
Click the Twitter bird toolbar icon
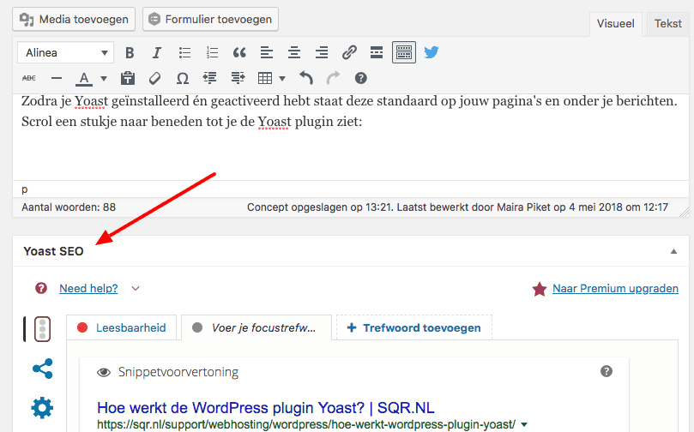[x=431, y=52]
